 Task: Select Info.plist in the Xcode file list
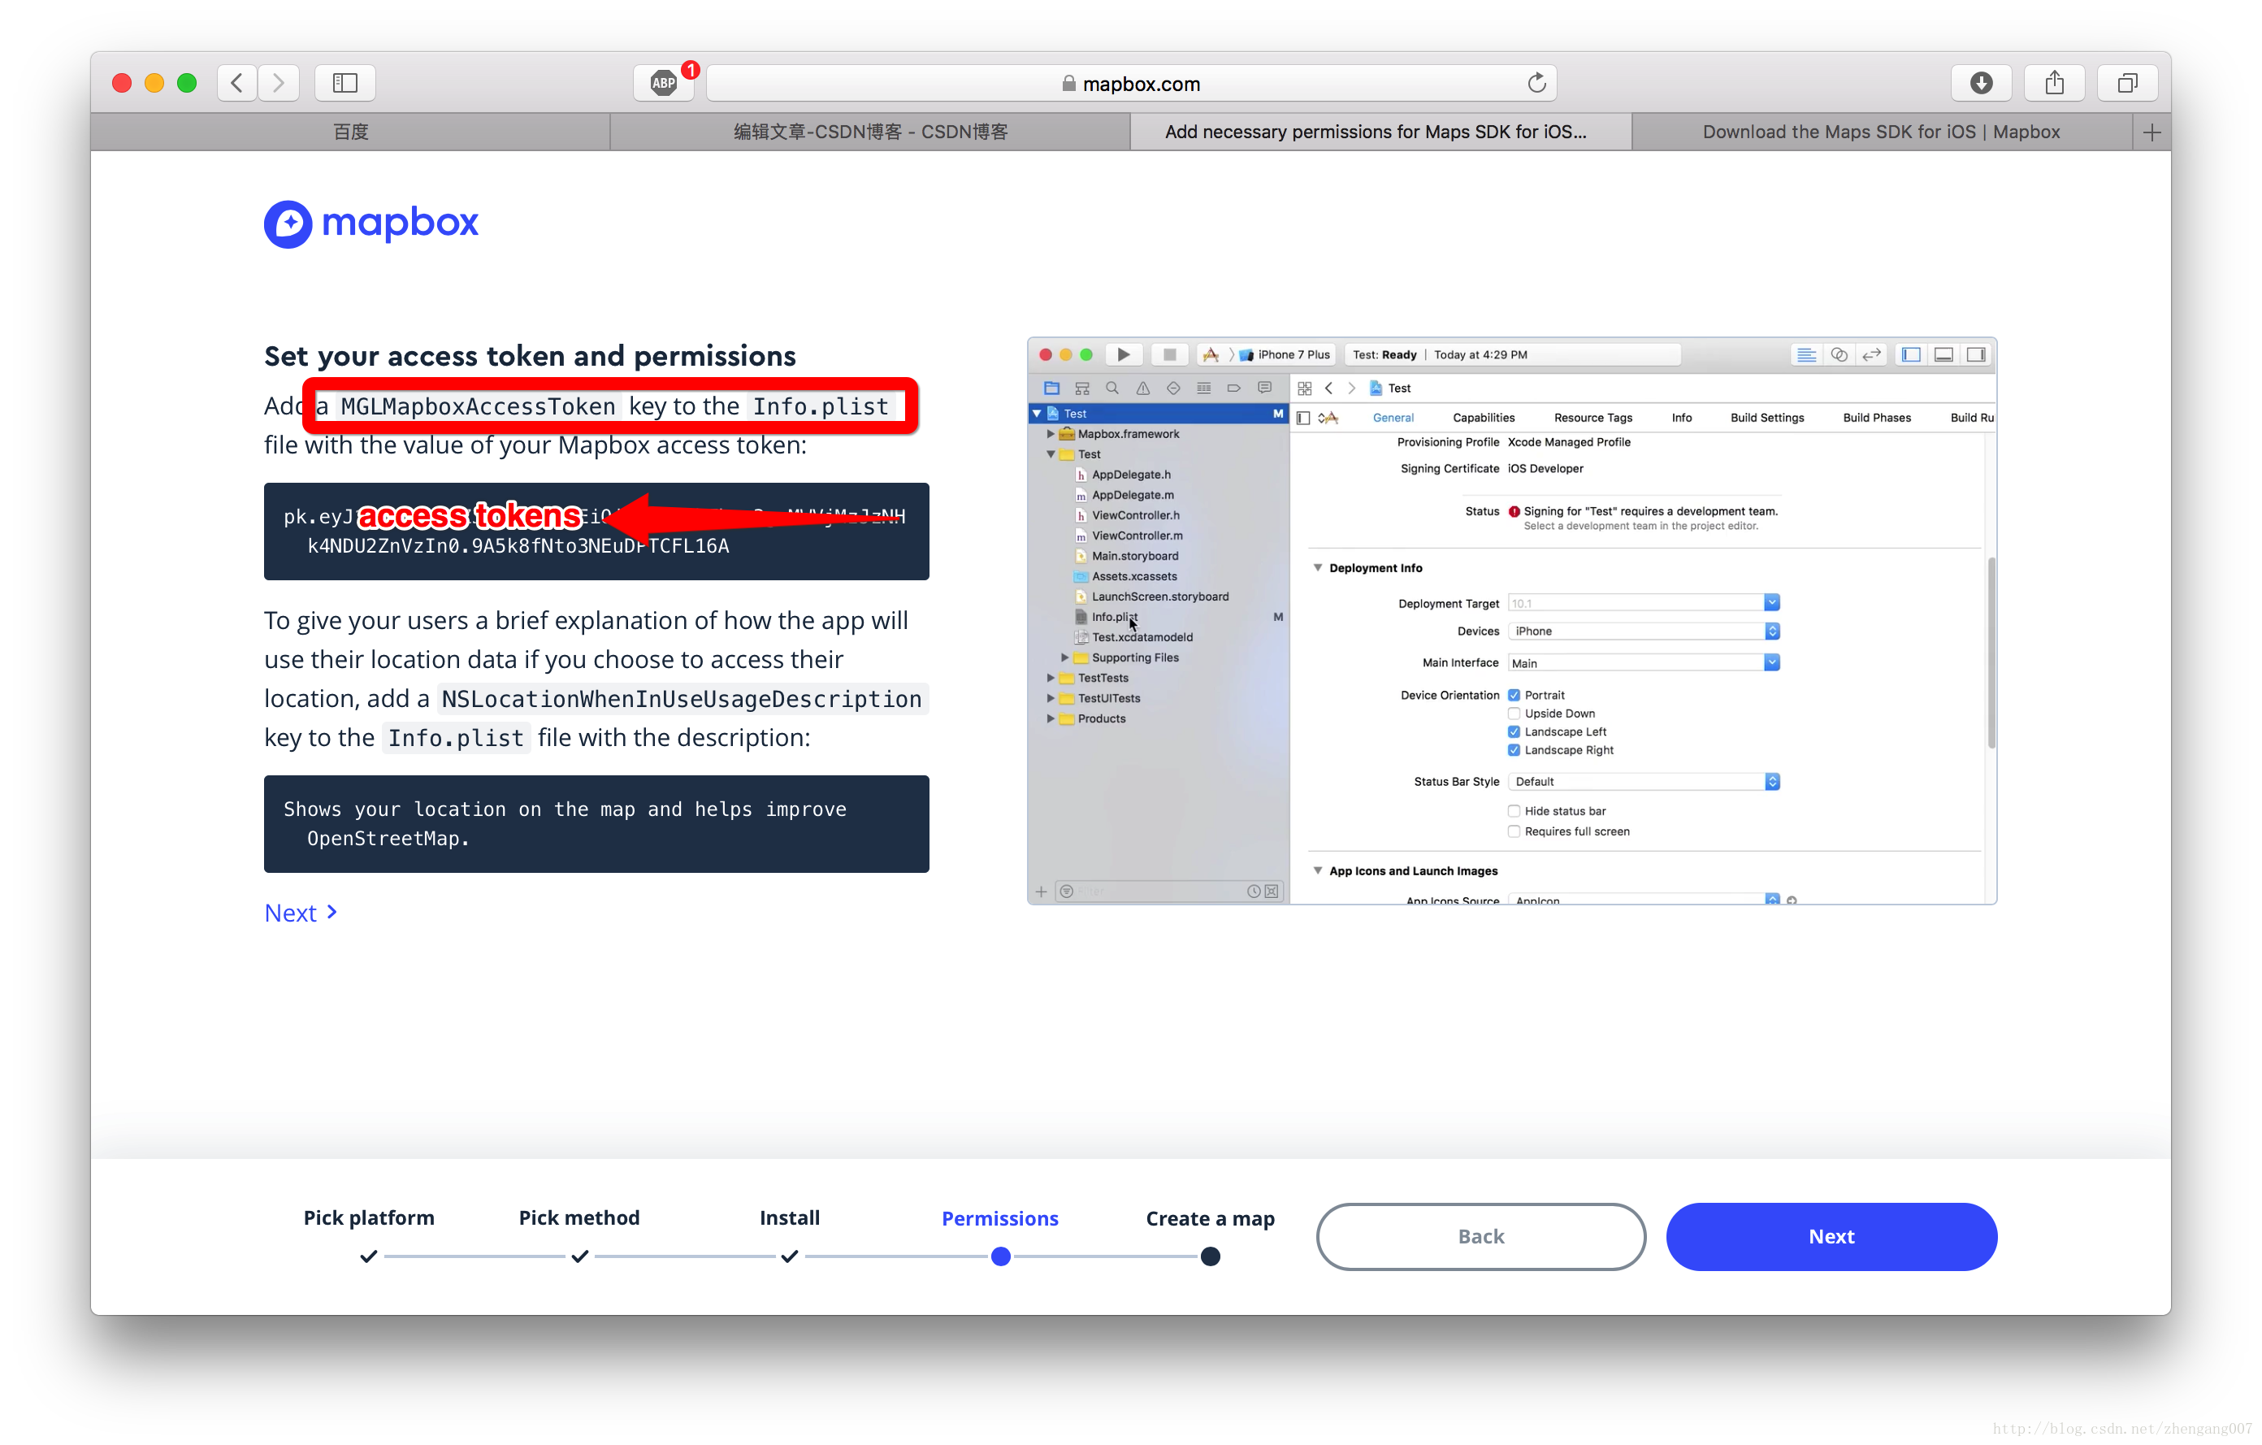[1114, 618]
